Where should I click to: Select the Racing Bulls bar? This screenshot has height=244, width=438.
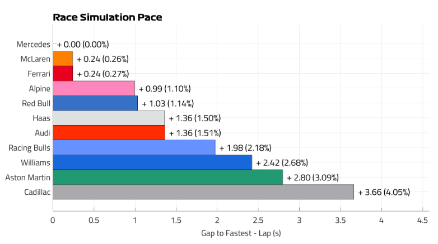pos(134,147)
